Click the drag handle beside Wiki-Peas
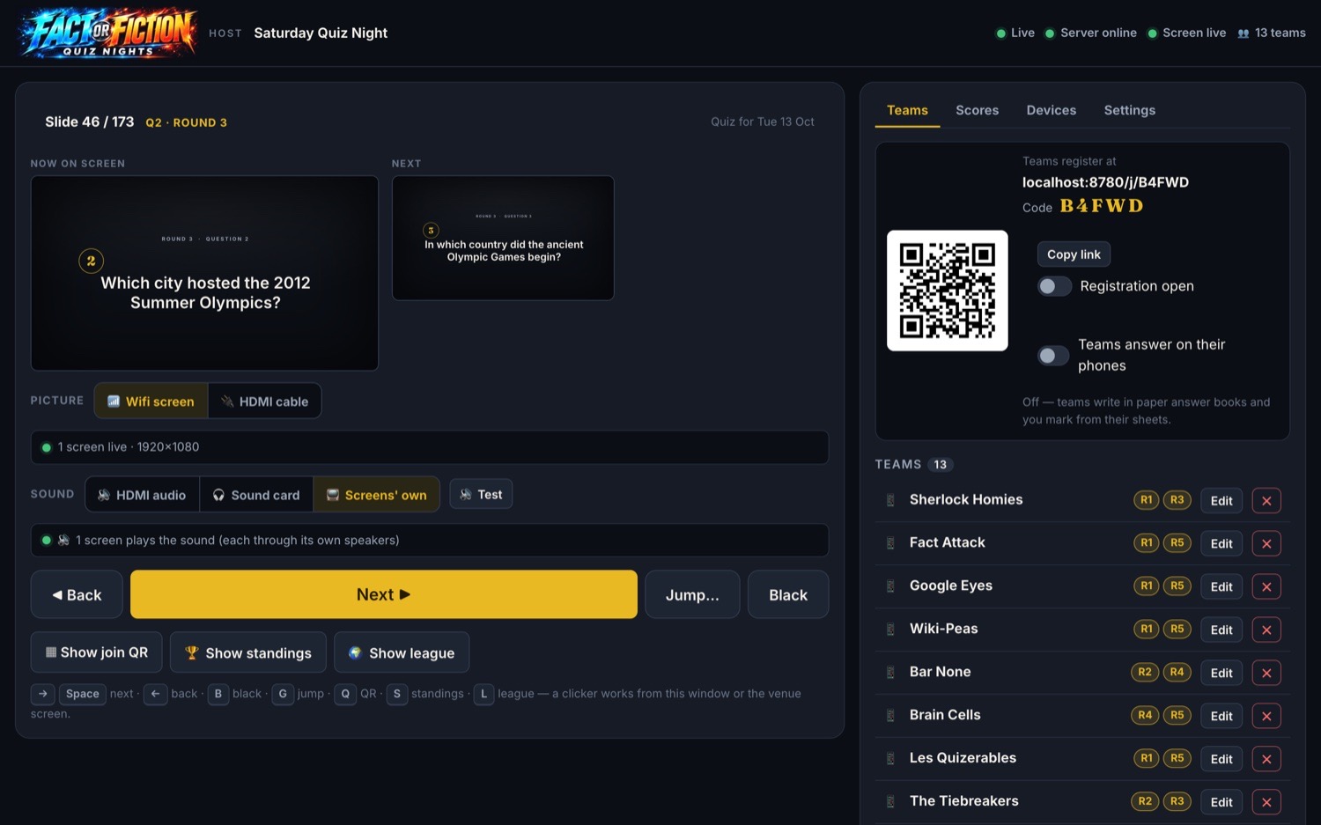Screen dimensions: 1321x825 point(890,630)
